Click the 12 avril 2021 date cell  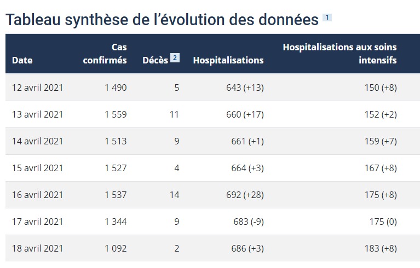(x=37, y=88)
